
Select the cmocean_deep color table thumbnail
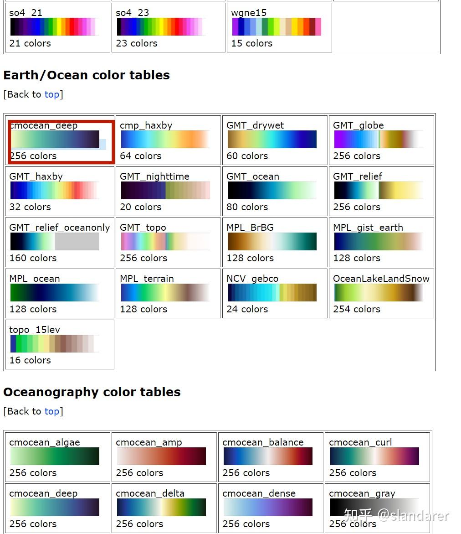[x=57, y=139]
